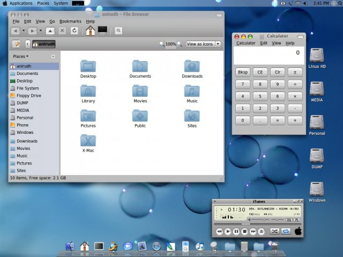343x257 pixels.
Task: Click Spotlight search icon in top panel
Action: (x=340, y=3)
